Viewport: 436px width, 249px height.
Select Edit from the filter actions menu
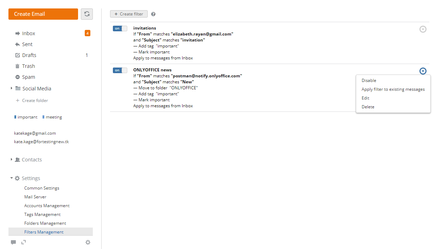click(x=365, y=98)
